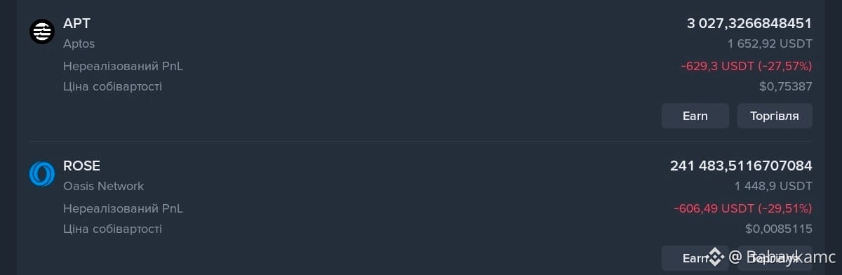Click the APT balance 3 027,3266848451
Image resolution: width=842 pixels, height=275 pixels.
(x=749, y=23)
